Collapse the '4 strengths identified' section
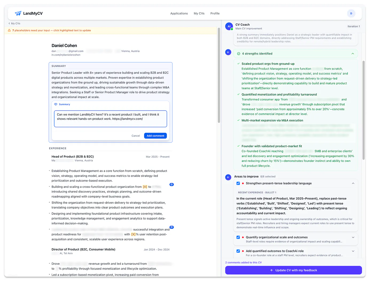The image size is (370, 281). click(353, 54)
